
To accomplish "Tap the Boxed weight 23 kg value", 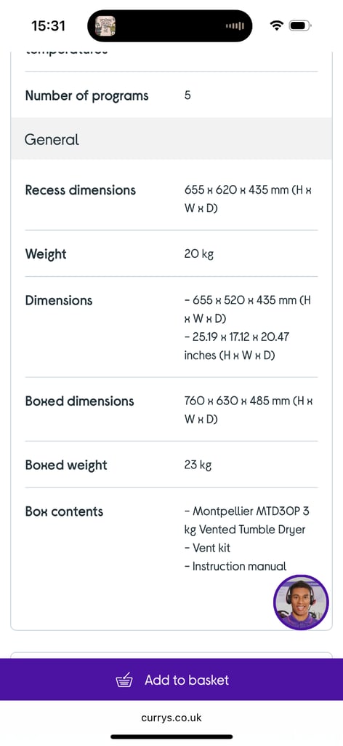I will point(198,465).
